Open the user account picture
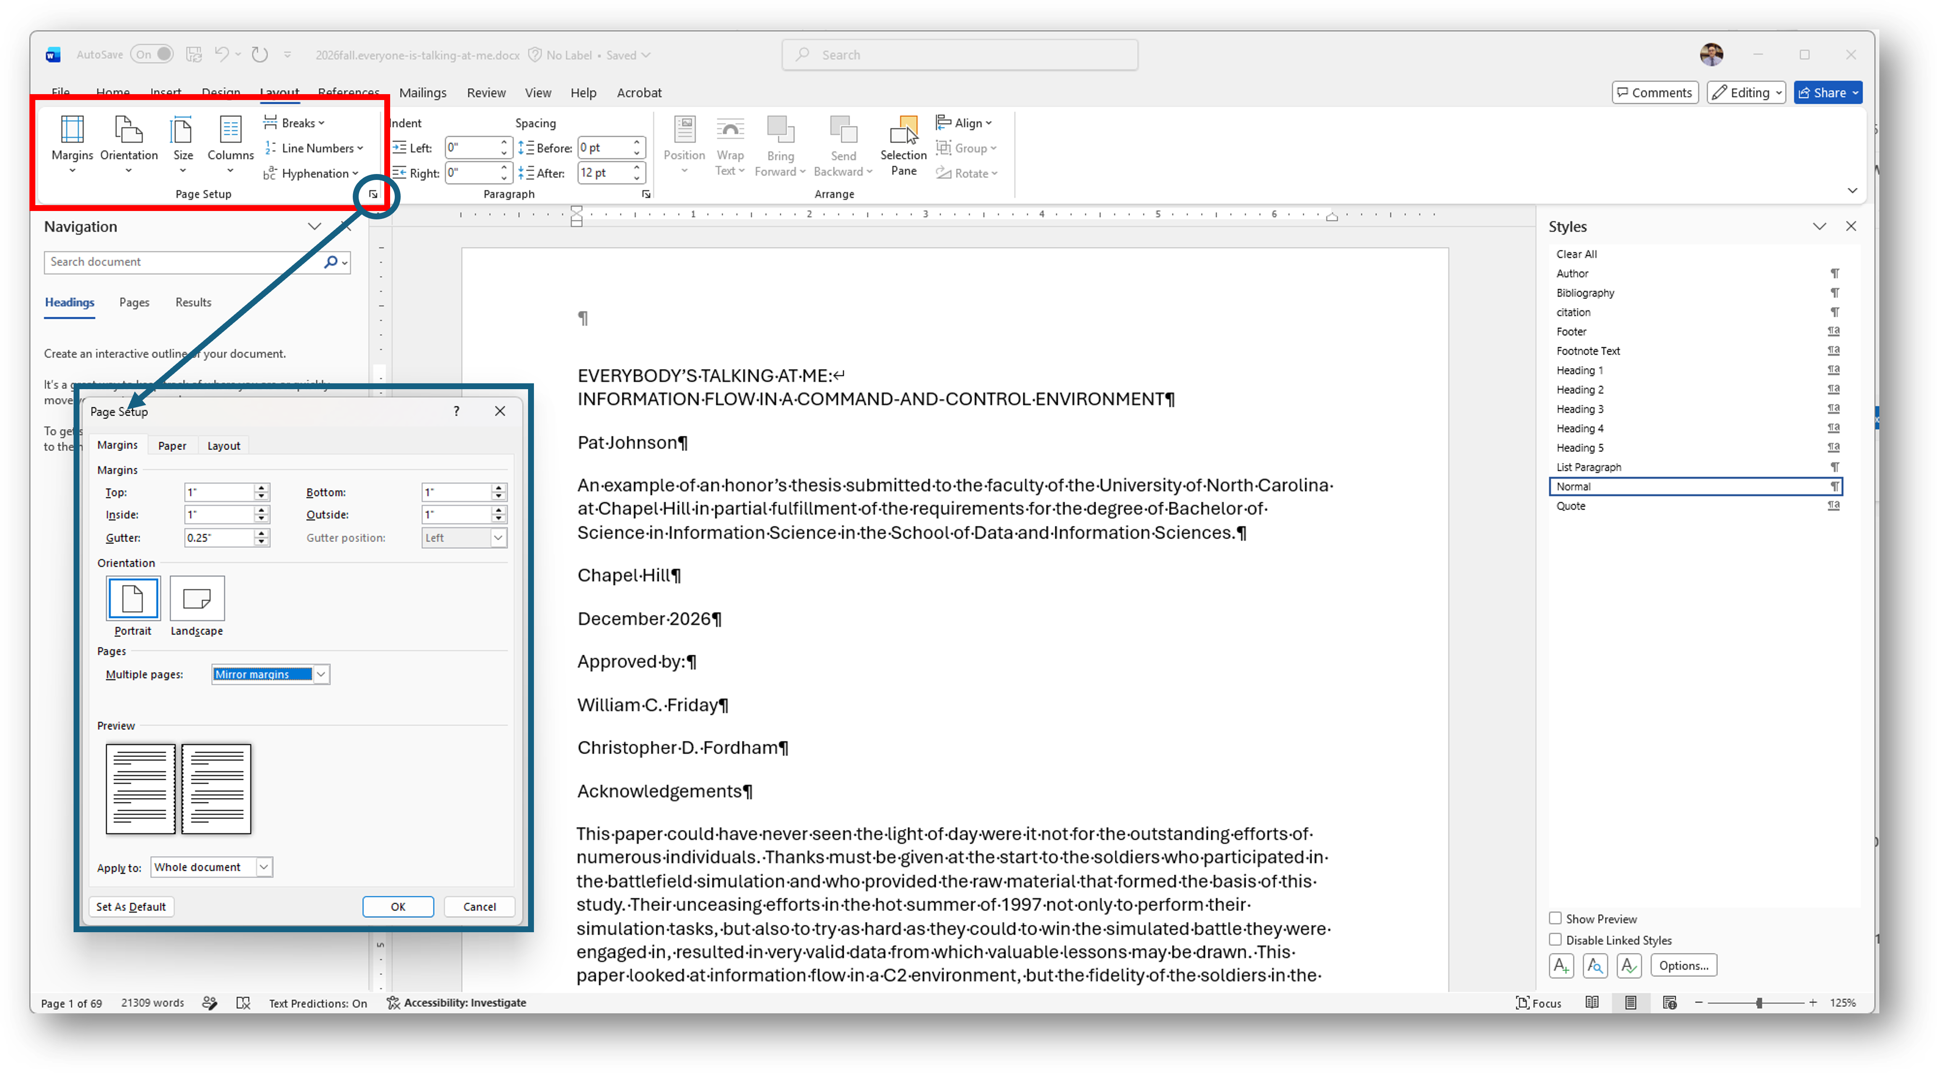Screen dimensions: 1939x1073 coord(1711,54)
